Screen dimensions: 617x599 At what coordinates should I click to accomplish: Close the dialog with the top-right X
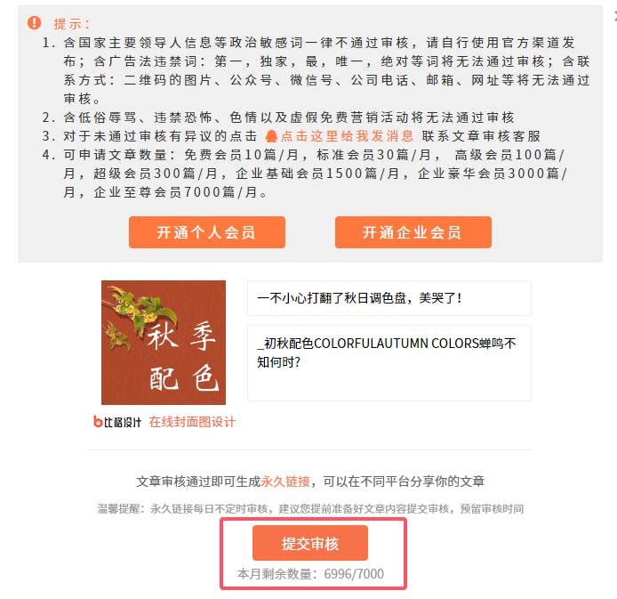point(615,16)
